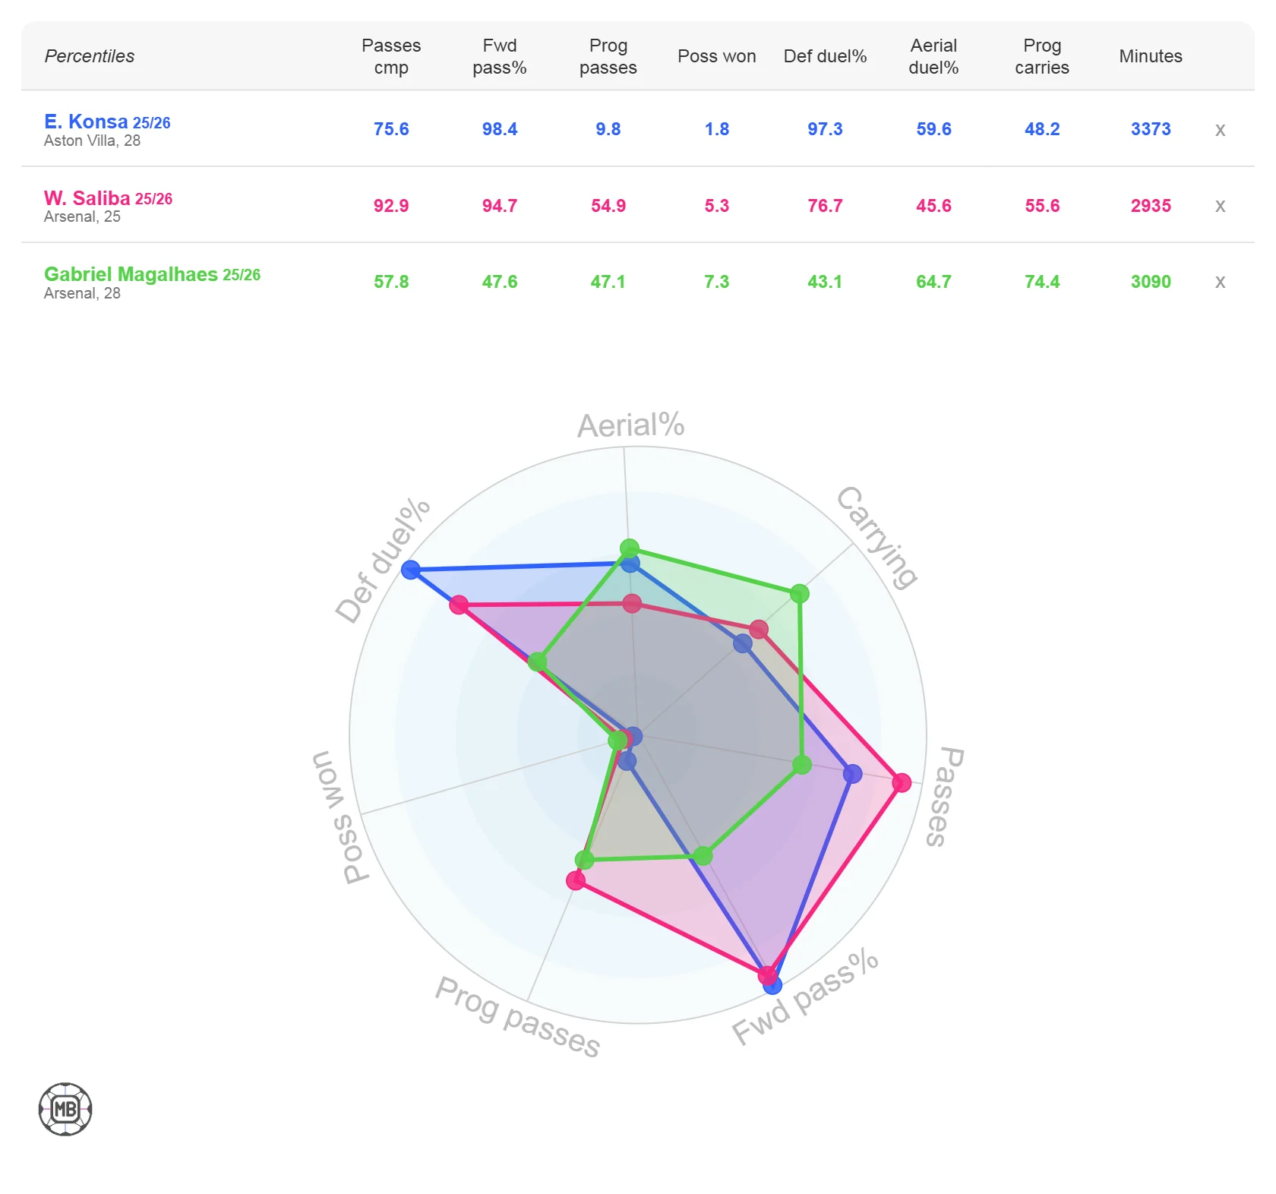The width and height of the screenshot is (1276, 1194).
Task: Click the Aerial% radar axis label
Action: point(630,425)
